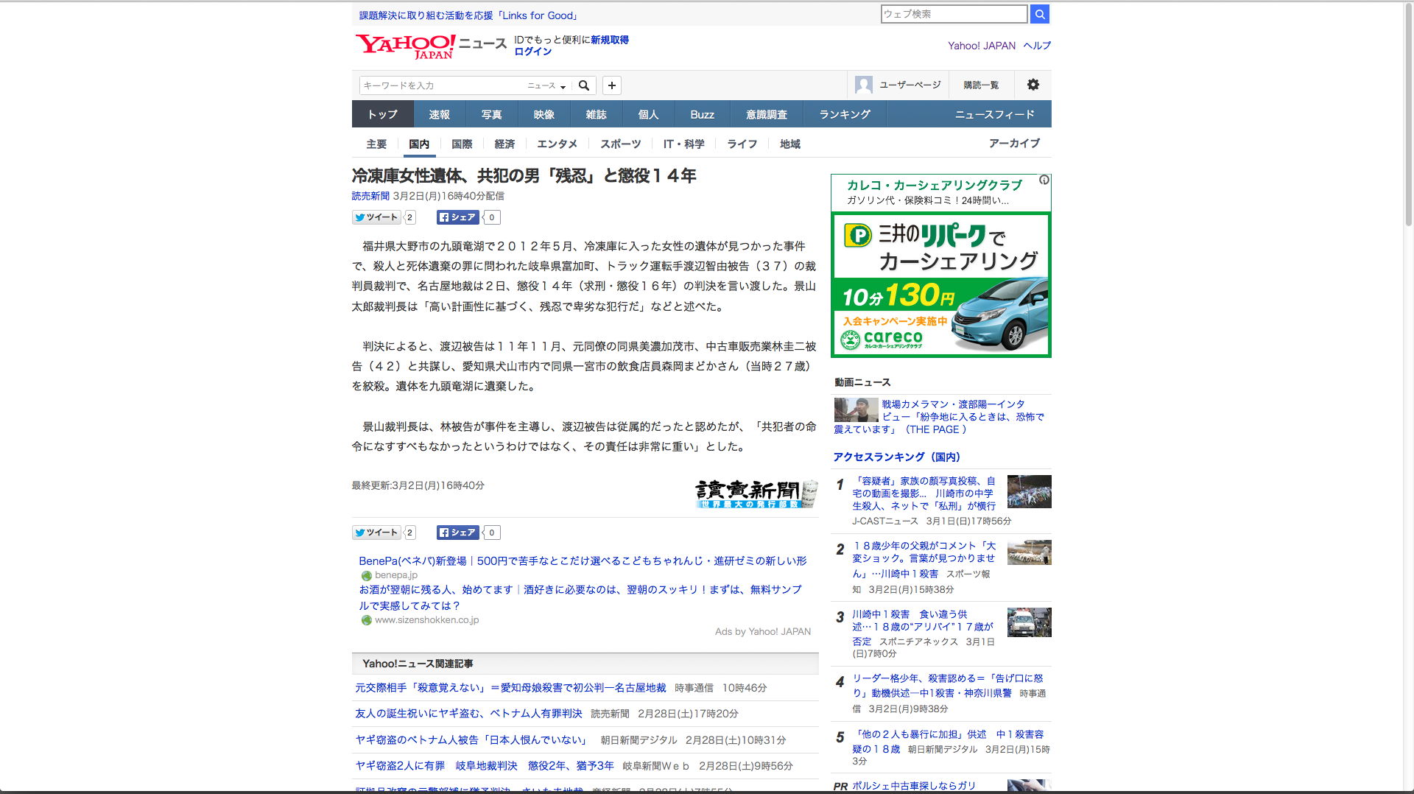Open the ニュースフィード menu
The width and height of the screenshot is (1414, 794).
click(994, 115)
